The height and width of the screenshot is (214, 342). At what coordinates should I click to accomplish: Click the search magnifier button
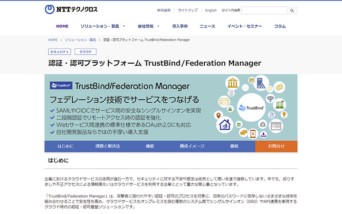[x=293, y=10]
